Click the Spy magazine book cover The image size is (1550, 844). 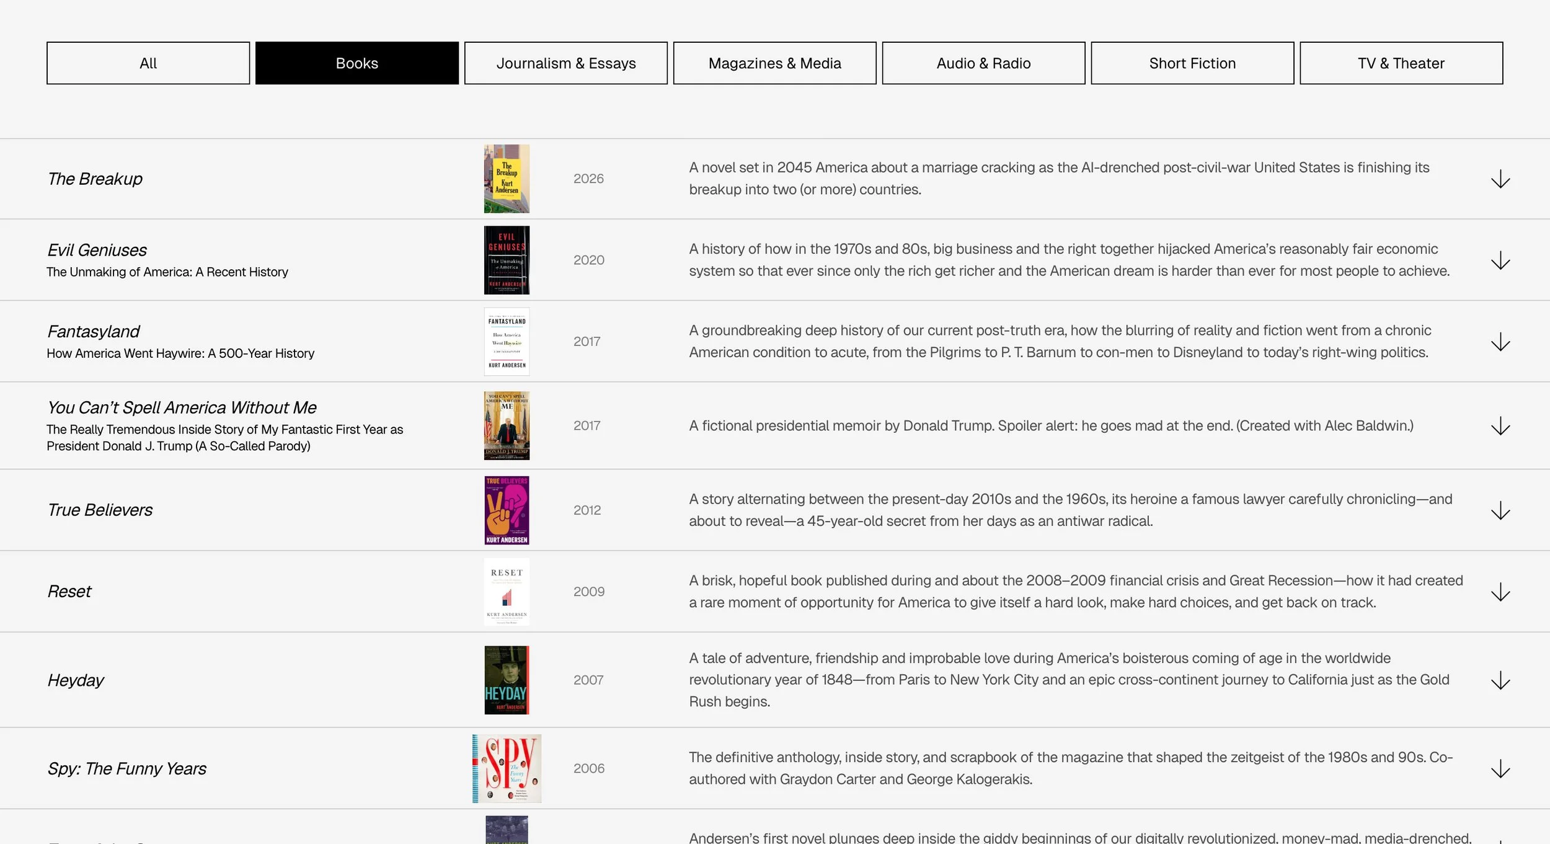pyautogui.click(x=507, y=768)
